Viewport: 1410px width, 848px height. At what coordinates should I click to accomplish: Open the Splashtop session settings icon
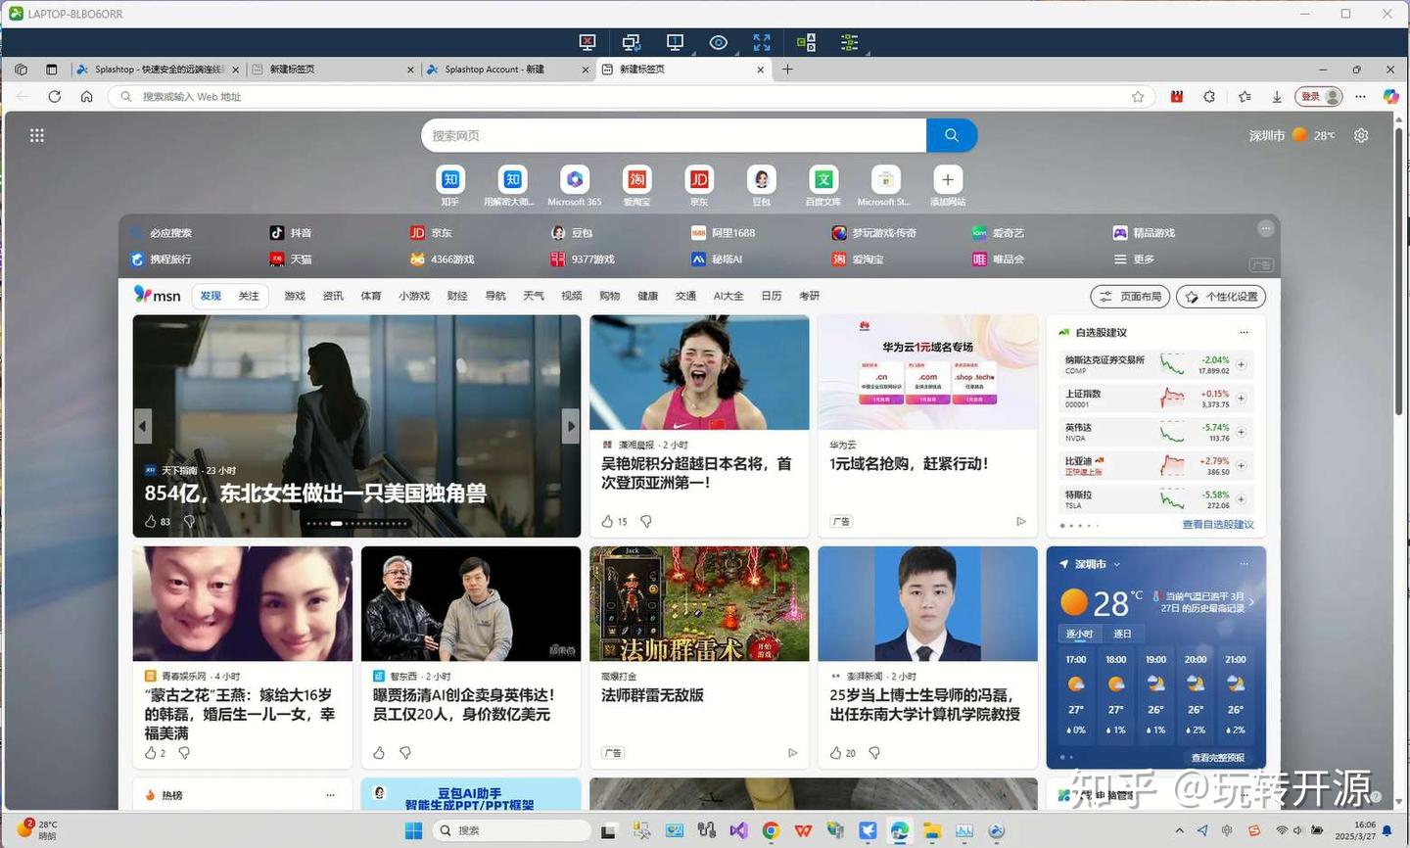[x=849, y=42]
